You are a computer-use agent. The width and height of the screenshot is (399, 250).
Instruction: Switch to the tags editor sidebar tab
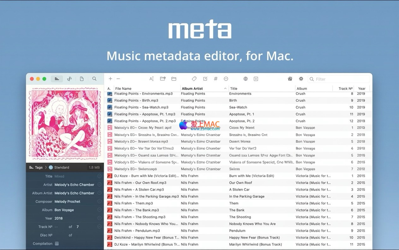57,79
